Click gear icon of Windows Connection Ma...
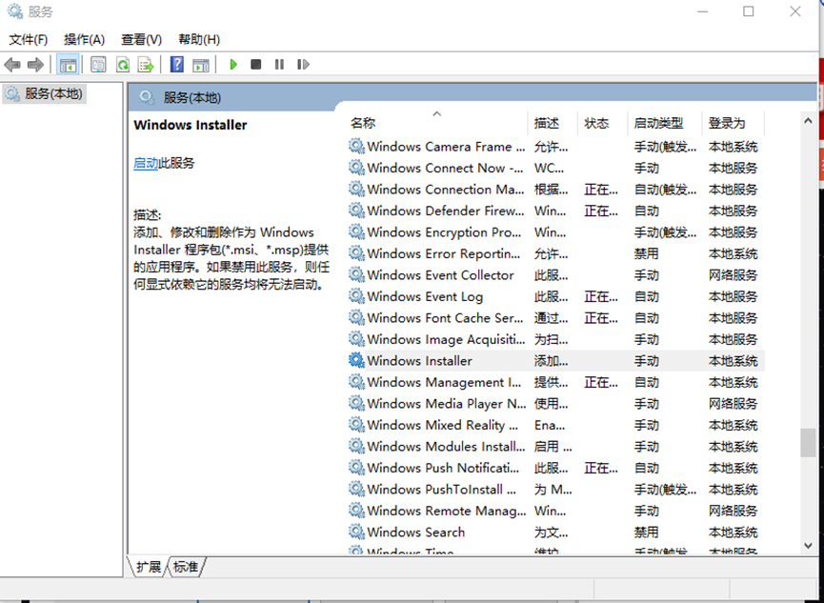Image resolution: width=824 pixels, height=603 pixels. pos(356,189)
